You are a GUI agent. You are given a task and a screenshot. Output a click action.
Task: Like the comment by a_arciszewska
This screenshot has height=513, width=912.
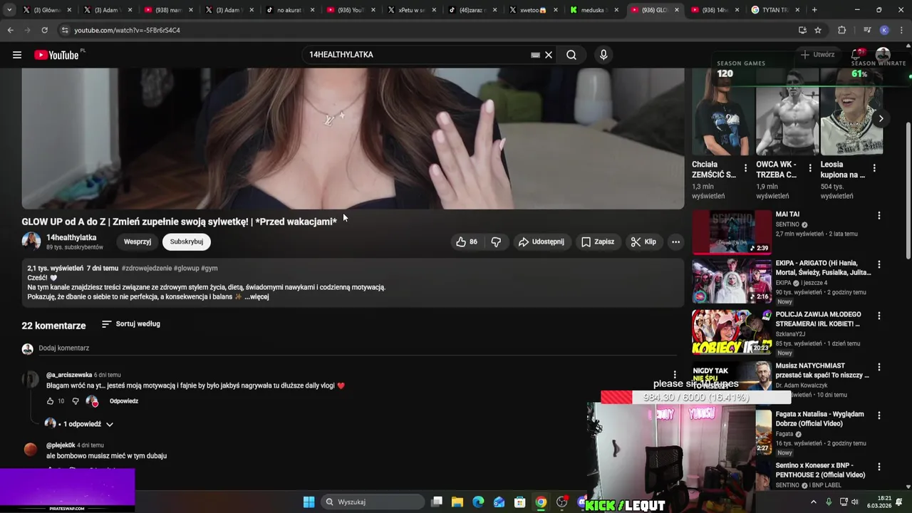[50, 401]
